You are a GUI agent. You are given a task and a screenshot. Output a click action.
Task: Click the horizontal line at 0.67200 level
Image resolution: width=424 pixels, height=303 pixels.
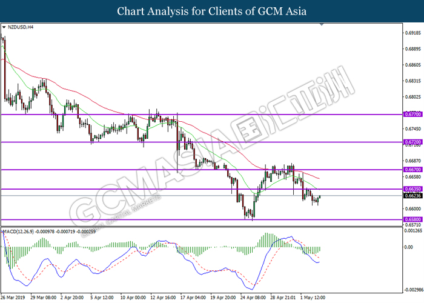[x=202, y=142]
